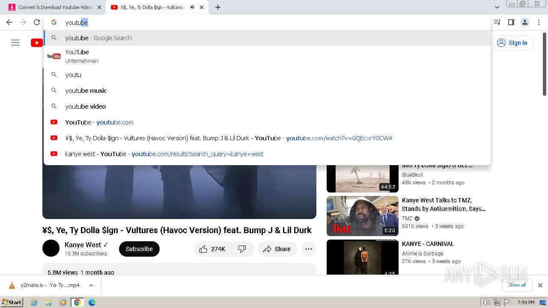Screen dimensions: 548x308
Task: Open downloaded y2mate.is mp4 file
Action: (45, 285)
